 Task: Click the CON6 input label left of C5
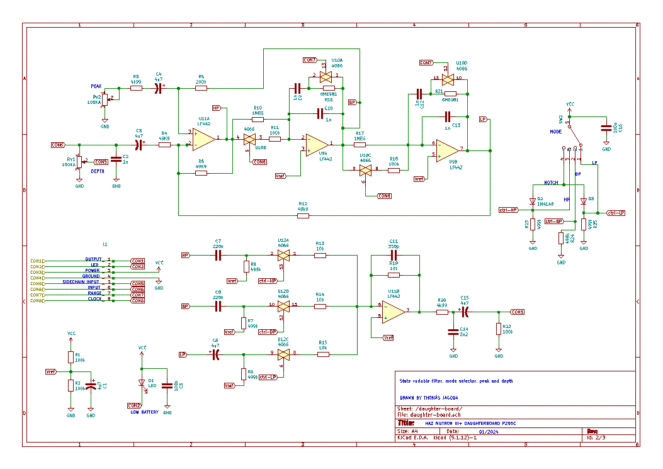[x=57, y=145]
